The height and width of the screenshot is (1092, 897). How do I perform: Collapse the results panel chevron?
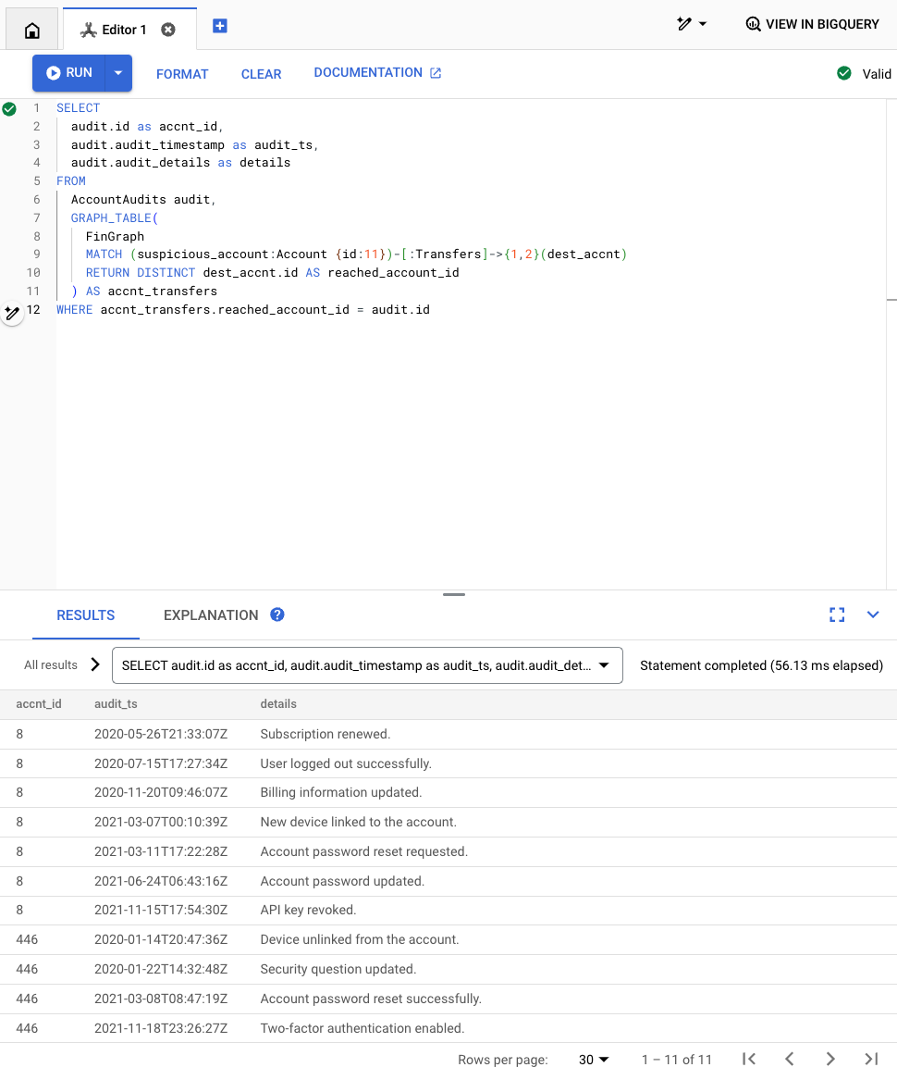873,614
